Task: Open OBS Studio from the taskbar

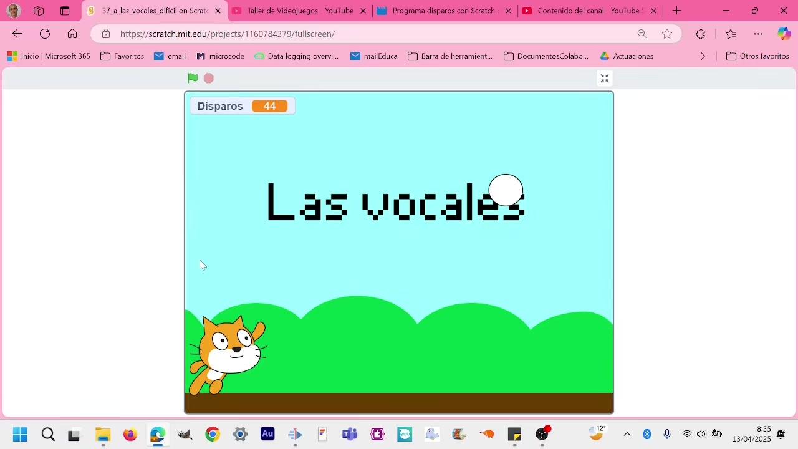Action: (542, 434)
